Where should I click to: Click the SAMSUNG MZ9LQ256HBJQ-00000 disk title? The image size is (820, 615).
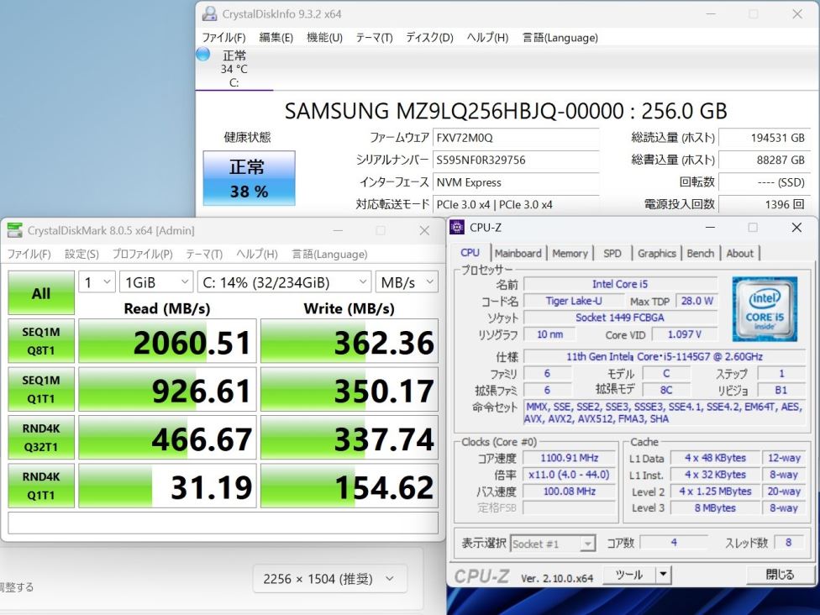(x=506, y=112)
